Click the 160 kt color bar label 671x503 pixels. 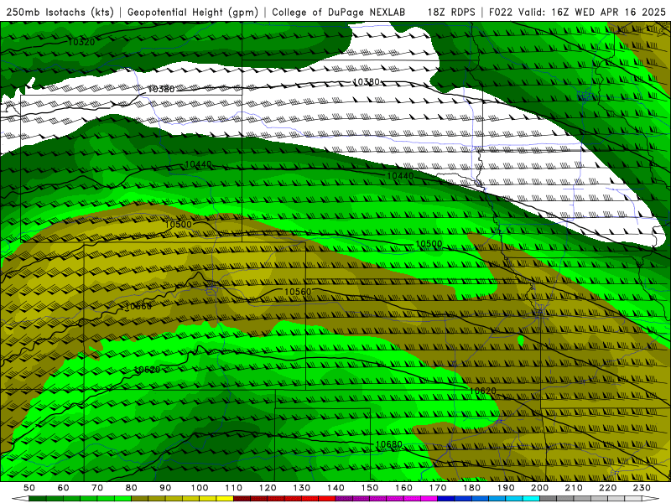403,488
